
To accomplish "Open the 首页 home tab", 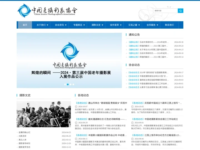I will point(25,25).
